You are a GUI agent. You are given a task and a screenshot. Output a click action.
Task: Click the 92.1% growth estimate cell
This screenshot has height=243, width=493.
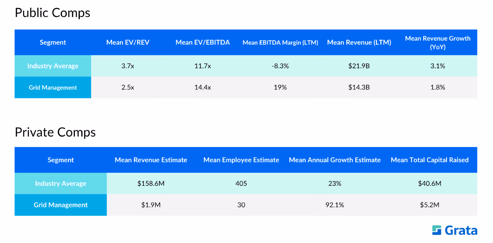(335, 205)
